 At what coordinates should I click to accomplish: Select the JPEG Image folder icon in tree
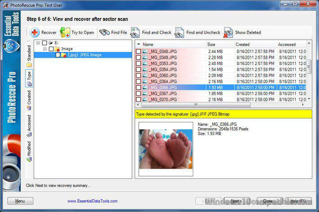coord(64,55)
